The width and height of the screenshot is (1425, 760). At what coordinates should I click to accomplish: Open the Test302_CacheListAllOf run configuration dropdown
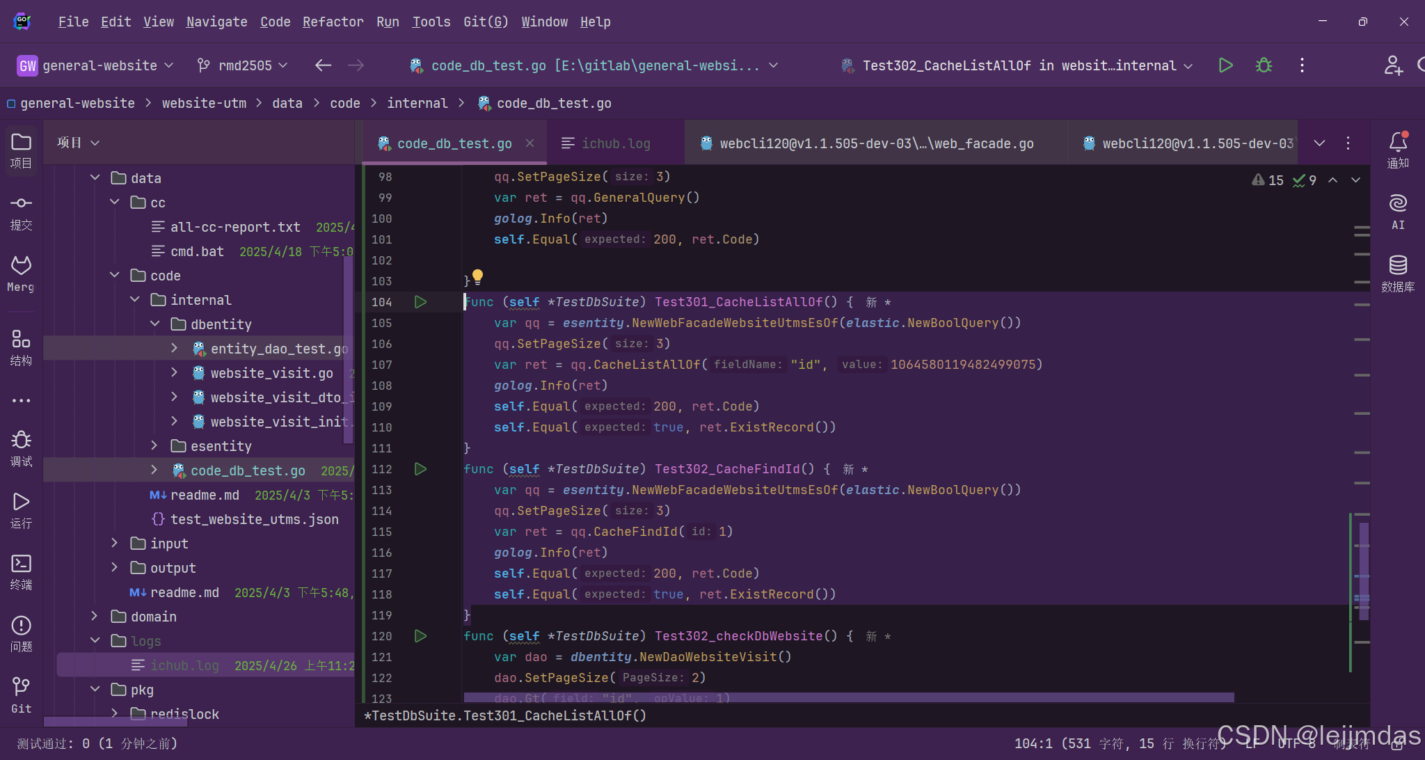pos(1015,65)
